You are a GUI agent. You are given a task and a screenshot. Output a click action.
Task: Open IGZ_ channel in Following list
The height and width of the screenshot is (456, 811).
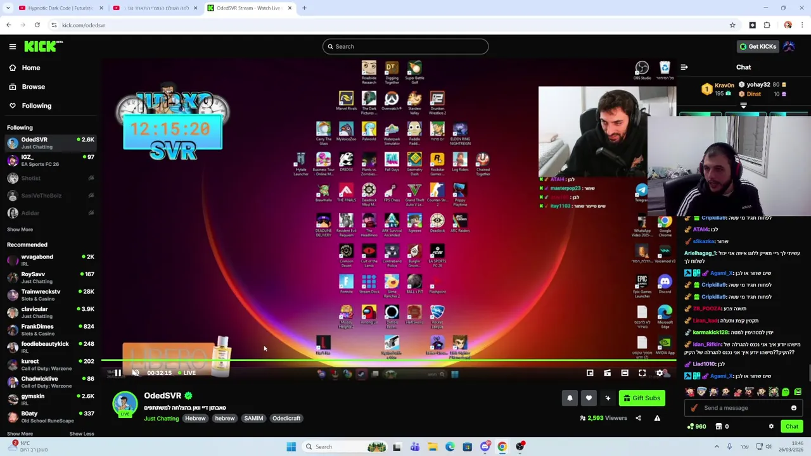51,160
